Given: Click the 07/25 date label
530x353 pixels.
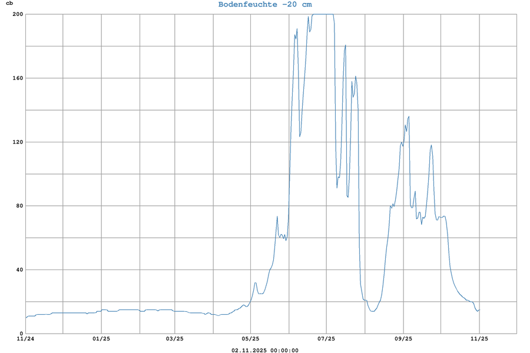Looking at the screenshot, I should (x=326, y=339).
